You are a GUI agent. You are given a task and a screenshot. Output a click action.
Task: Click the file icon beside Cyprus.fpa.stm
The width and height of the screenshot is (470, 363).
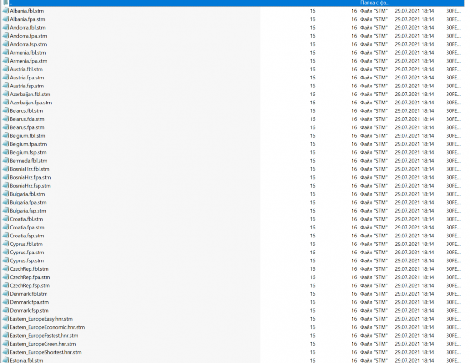(x=6, y=253)
